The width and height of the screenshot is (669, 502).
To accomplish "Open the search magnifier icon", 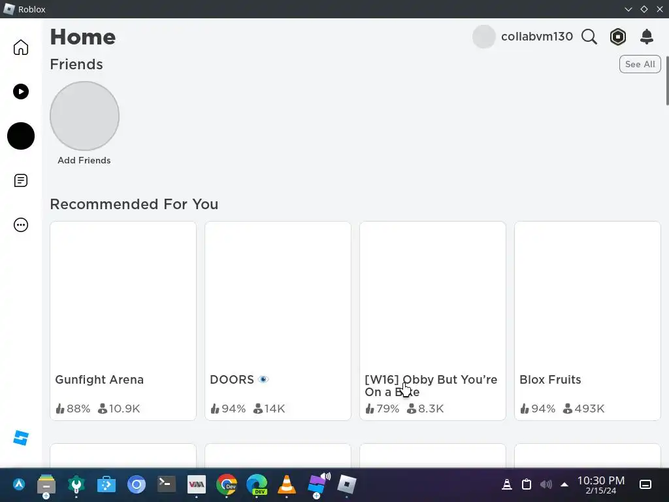I will point(589,37).
